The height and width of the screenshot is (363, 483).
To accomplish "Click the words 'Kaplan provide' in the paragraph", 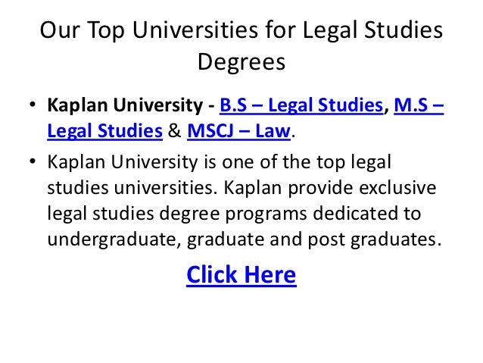I will [x=288, y=187].
